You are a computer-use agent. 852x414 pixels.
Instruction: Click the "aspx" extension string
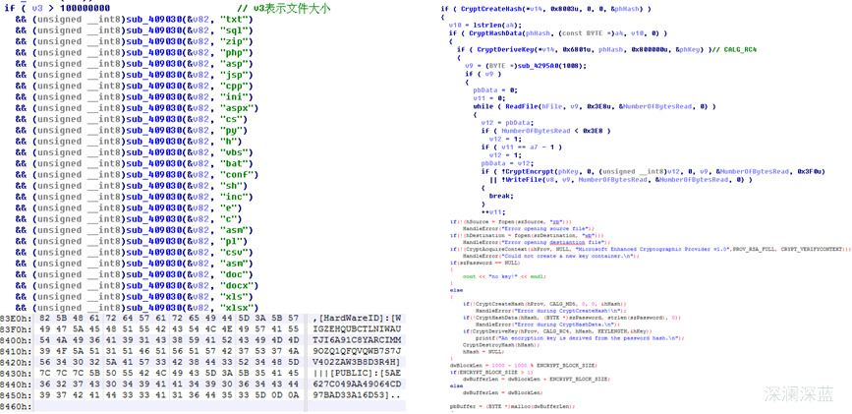pyautogui.click(x=239, y=108)
